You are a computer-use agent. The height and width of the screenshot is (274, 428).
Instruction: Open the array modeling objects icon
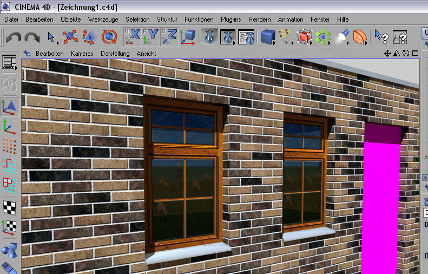click(x=323, y=37)
